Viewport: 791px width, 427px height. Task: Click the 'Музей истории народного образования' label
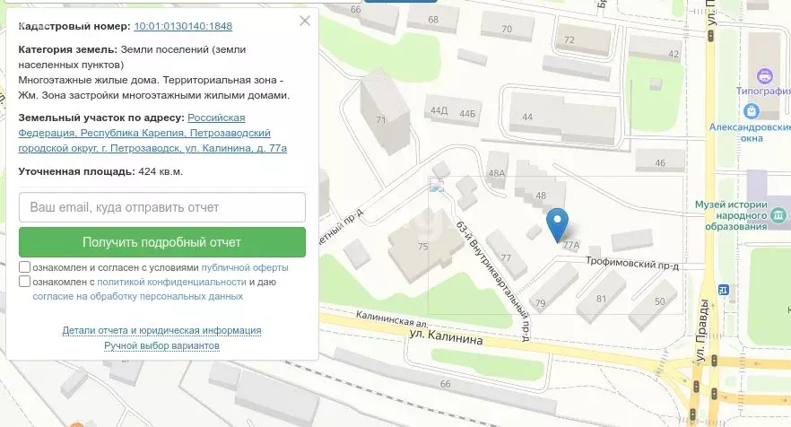pos(731,215)
